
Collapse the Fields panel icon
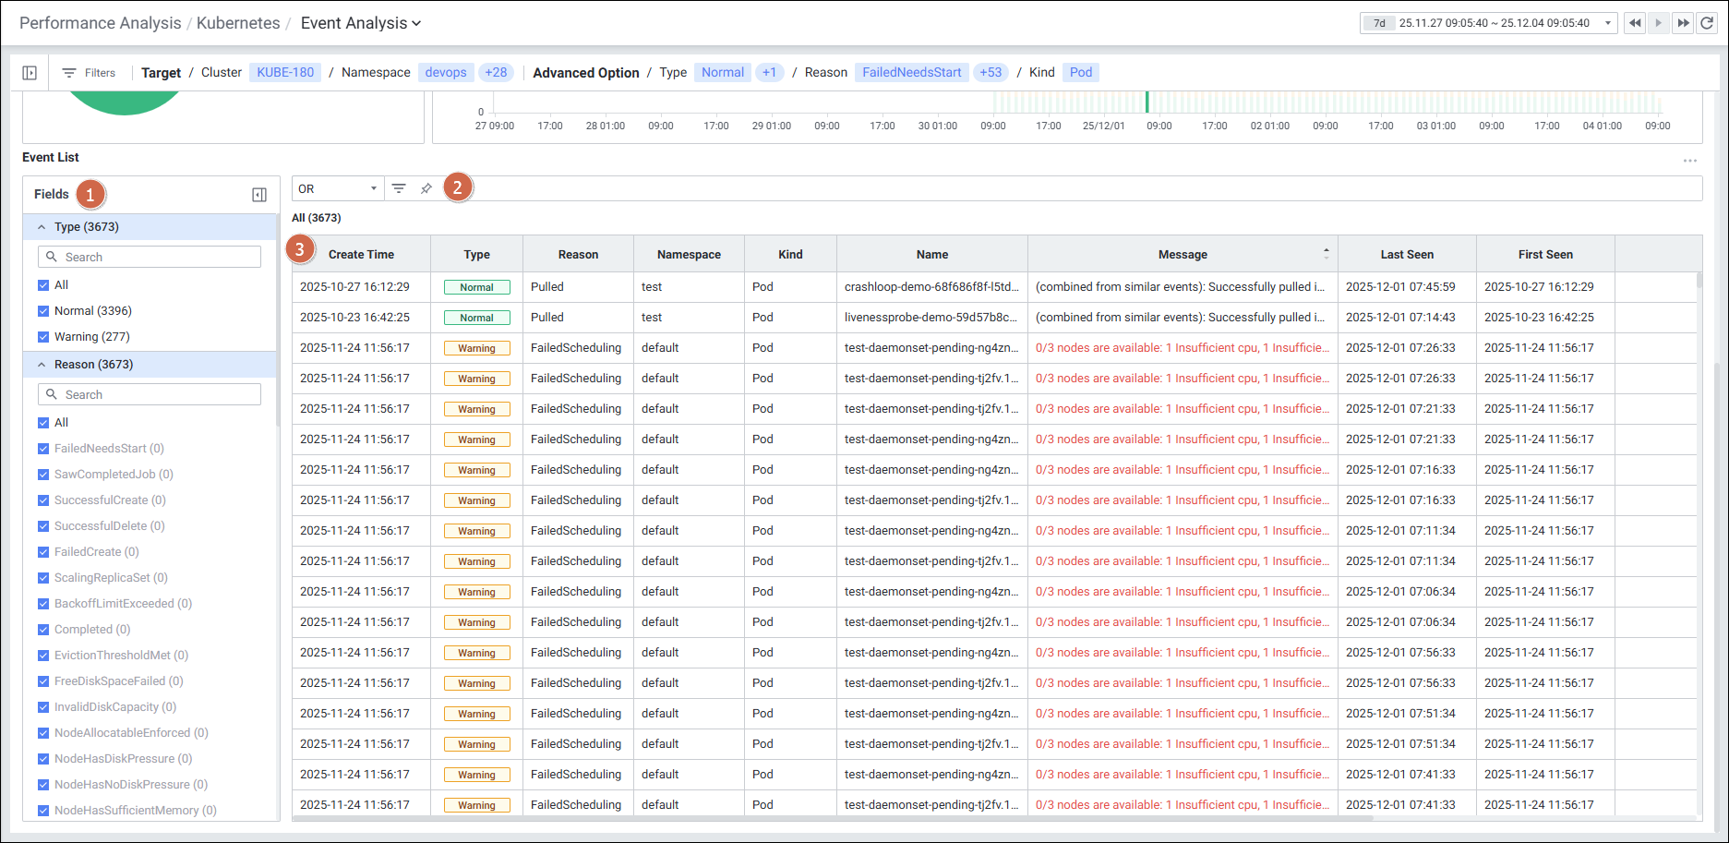coord(259,195)
